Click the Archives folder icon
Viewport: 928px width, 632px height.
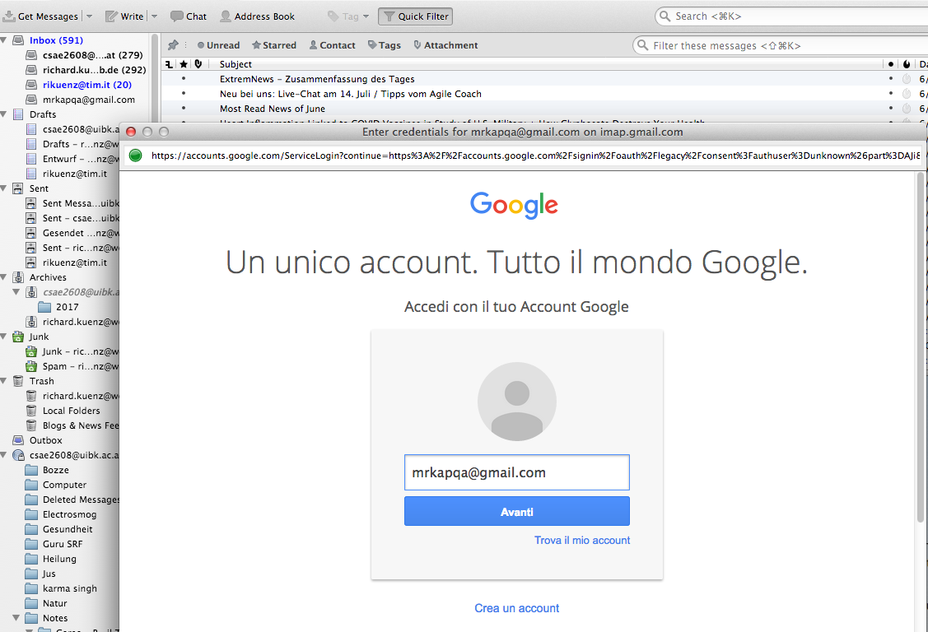pos(18,277)
